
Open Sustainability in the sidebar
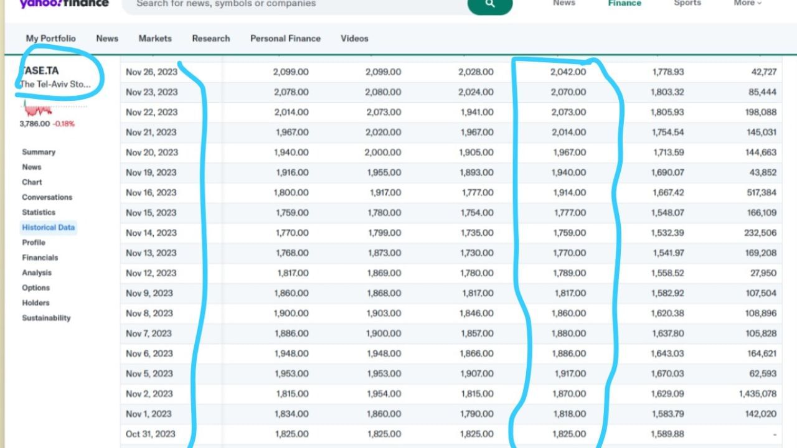47,318
